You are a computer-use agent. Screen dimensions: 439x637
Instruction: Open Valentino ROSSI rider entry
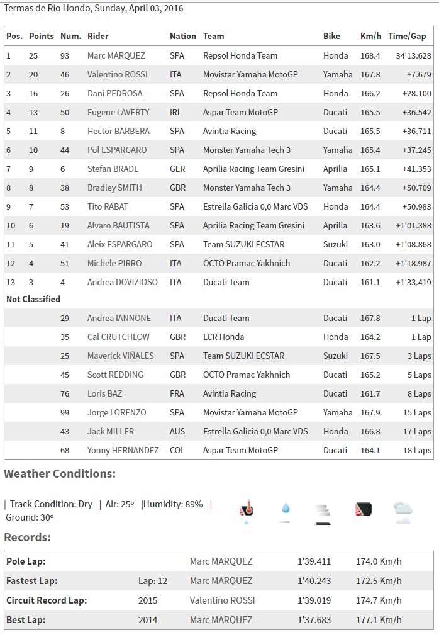click(x=118, y=75)
